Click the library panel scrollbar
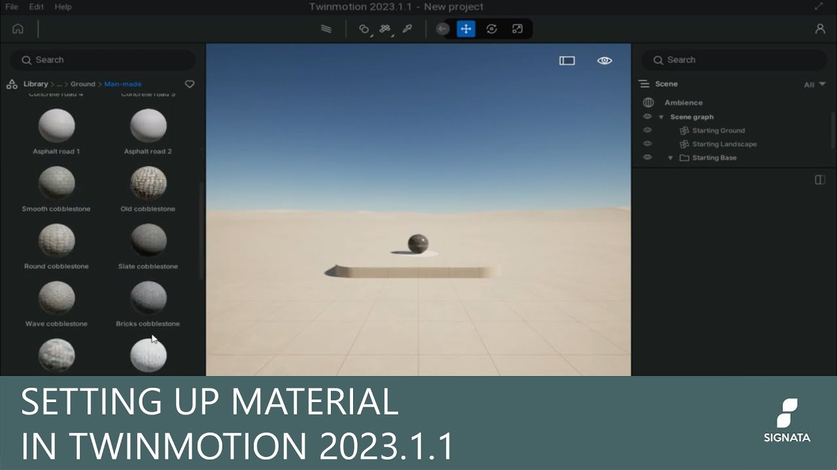This screenshot has width=837, height=470. [201, 232]
